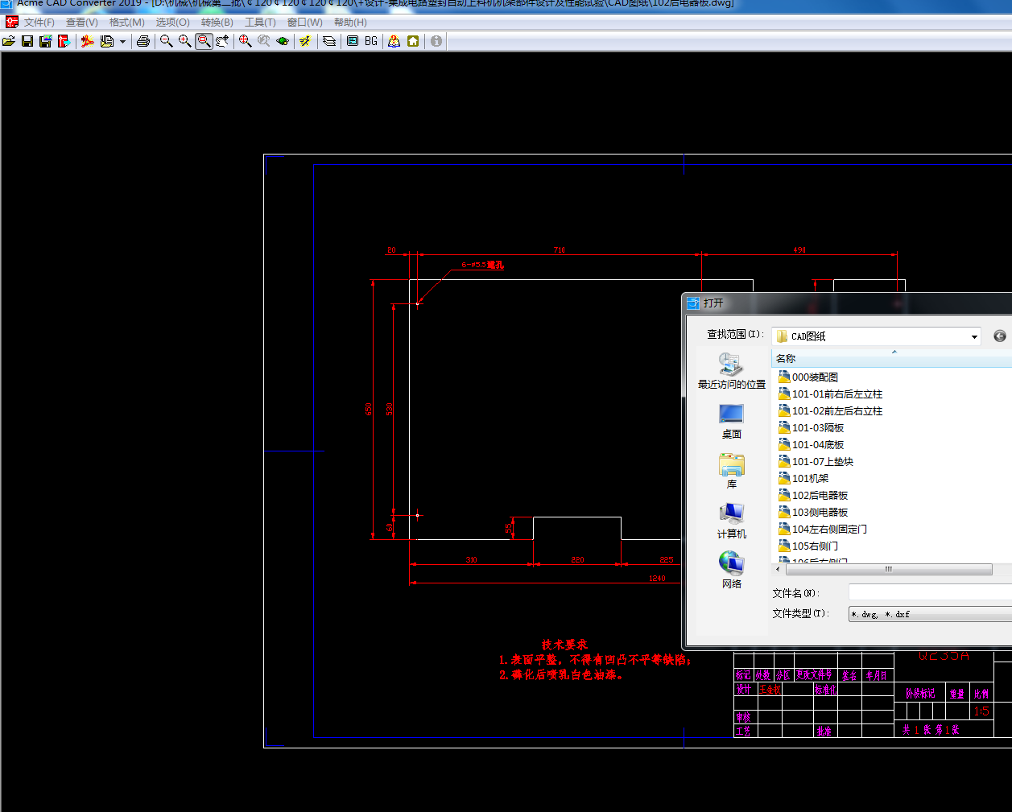
Task: Select the pan hand tool
Action: tap(222, 41)
